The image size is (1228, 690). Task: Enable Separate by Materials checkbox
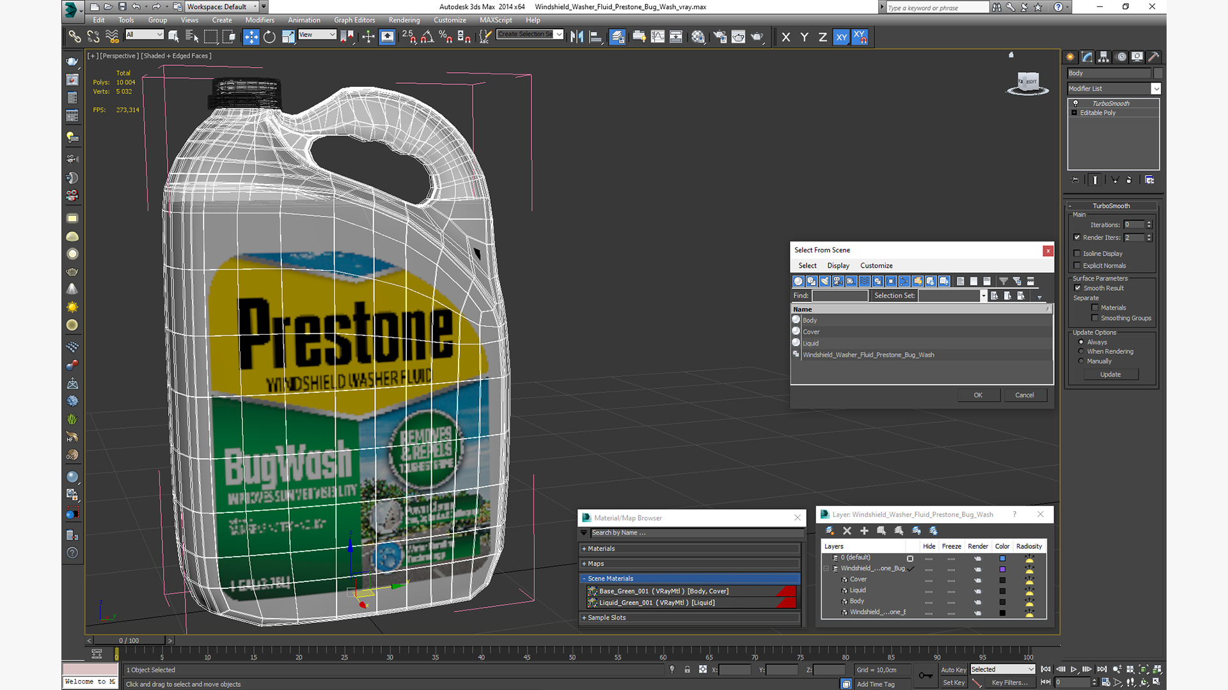1095,308
